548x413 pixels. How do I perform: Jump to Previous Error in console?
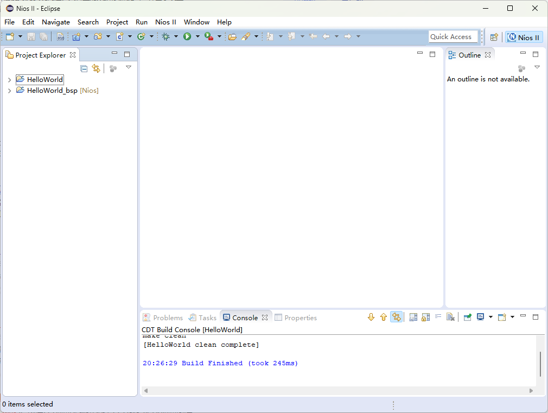coord(384,317)
